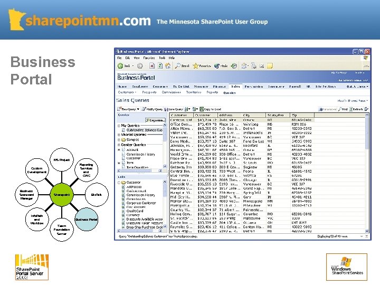This screenshot has height=285, width=380.
Task: Click the Refresh query results button
Action: click(356, 109)
